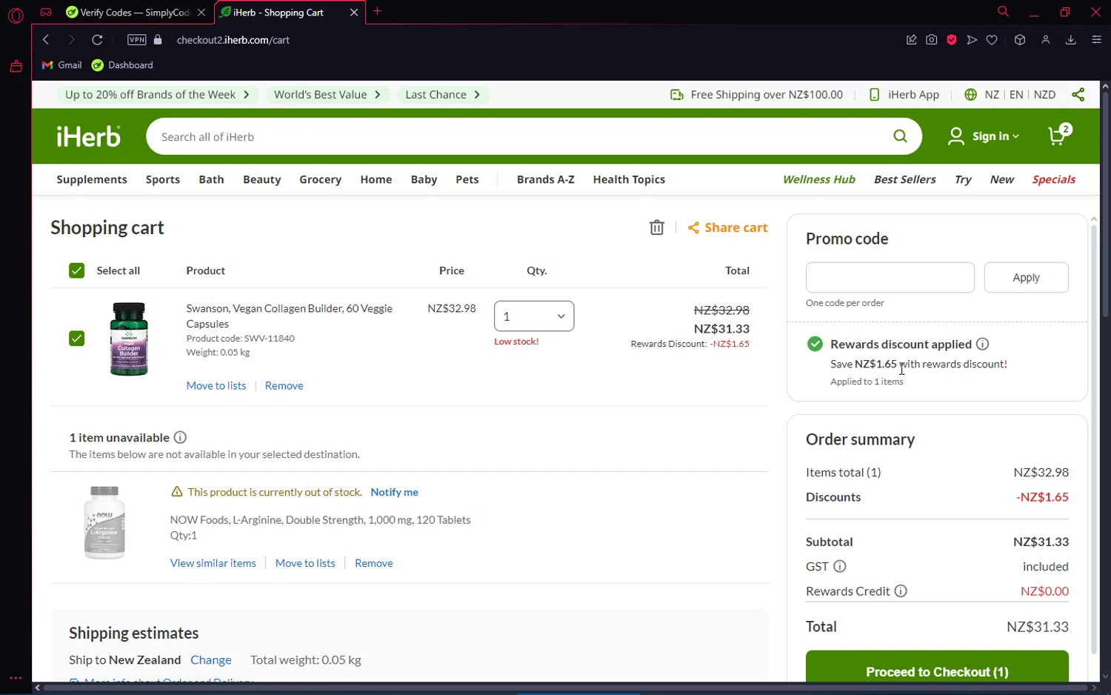This screenshot has width=1111, height=695.
Task: Open the Qty dropdown for Swanson item
Action: click(x=534, y=316)
